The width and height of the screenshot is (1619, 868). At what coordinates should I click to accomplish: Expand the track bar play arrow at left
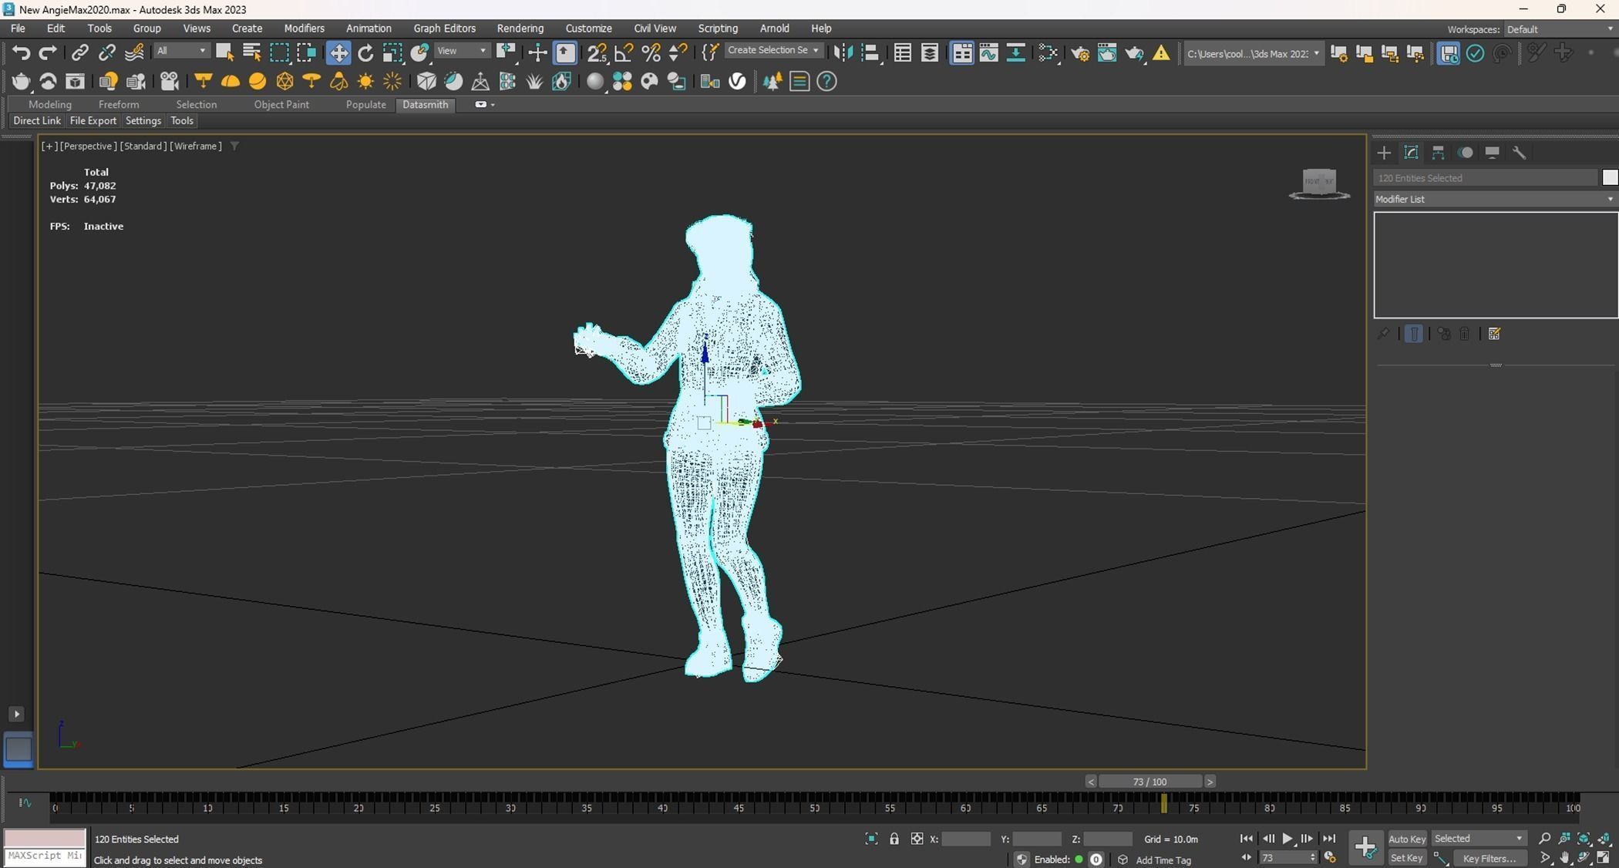coord(16,714)
